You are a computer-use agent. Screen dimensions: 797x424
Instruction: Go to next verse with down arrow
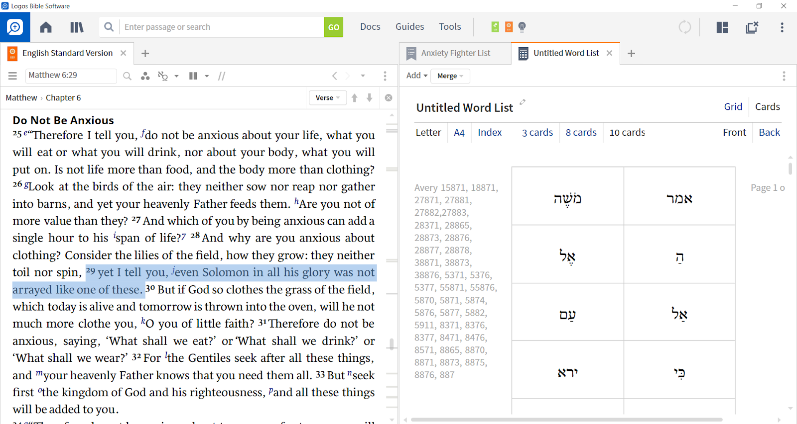(x=370, y=98)
